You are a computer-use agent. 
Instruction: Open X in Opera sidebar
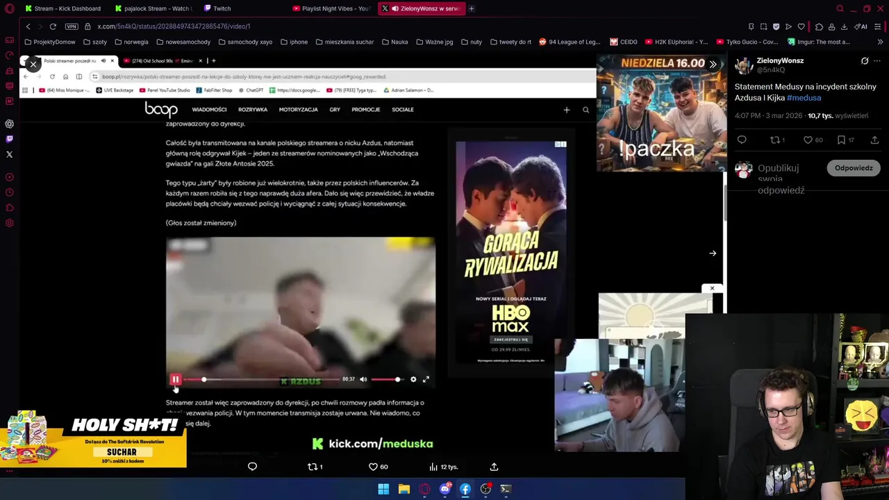pyautogui.click(x=9, y=154)
